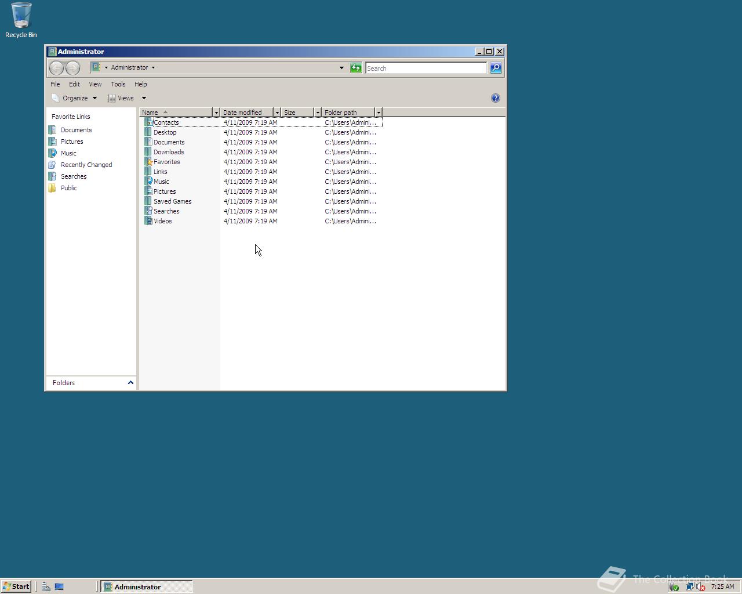The image size is (742, 594).
Task: Open Folder path column filter dropdown
Action: click(x=379, y=113)
